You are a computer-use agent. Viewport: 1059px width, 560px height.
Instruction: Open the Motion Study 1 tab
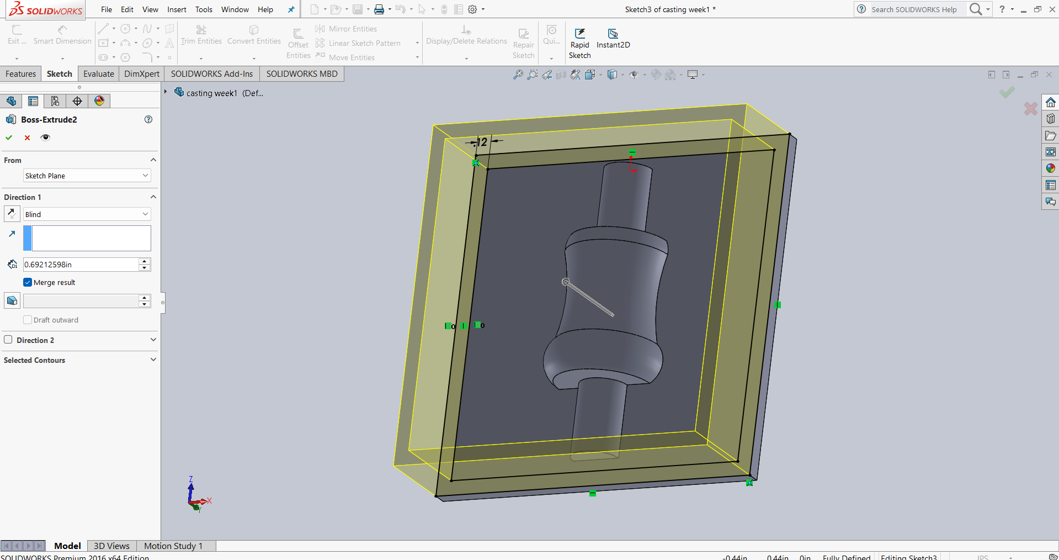(x=173, y=546)
